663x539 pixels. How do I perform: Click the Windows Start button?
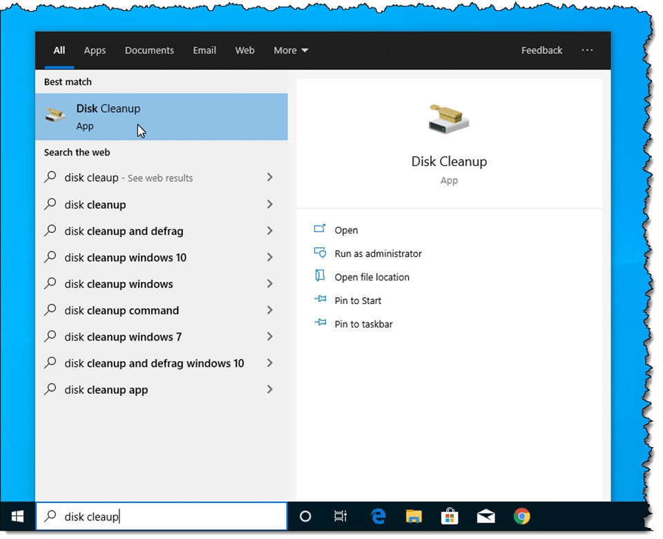[18, 516]
